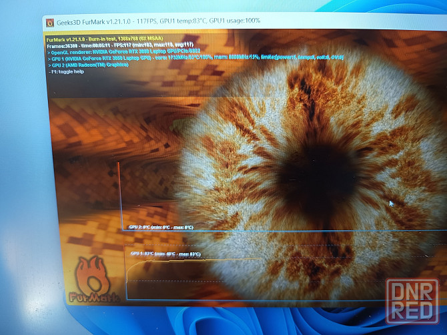Image resolution: width=447 pixels, height=335 pixels.
Task: Click the red vertical axis of GPU 2 graph
Action: 119,194
